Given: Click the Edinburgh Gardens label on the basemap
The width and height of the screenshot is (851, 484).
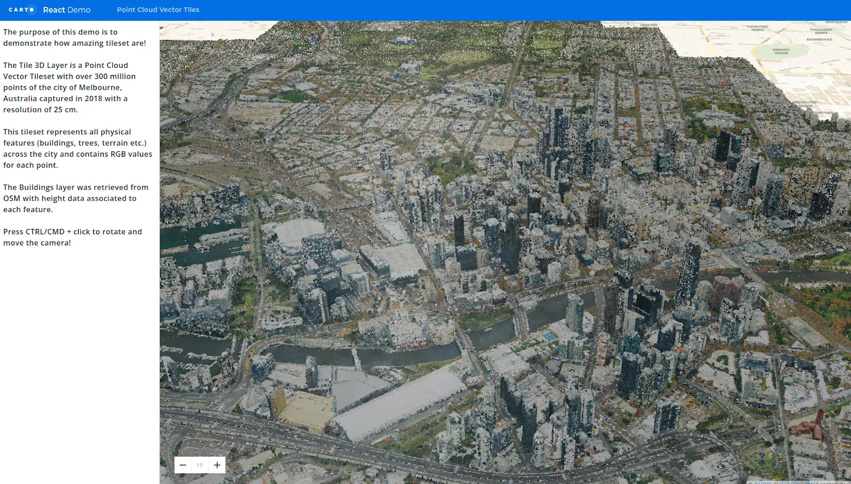Looking at the screenshot, I should (781, 52).
